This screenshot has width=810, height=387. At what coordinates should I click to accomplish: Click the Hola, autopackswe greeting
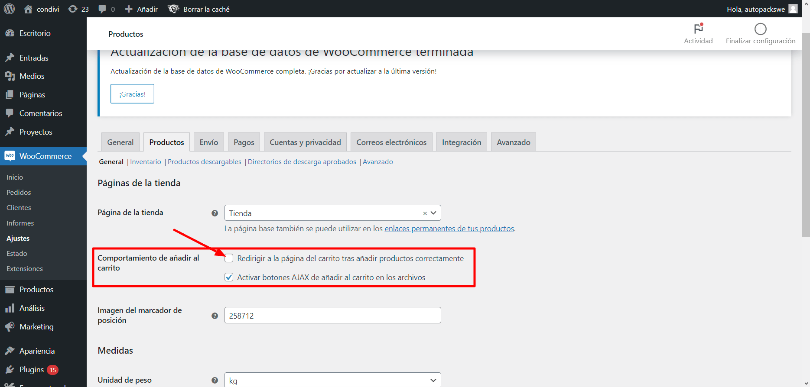(x=756, y=9)
